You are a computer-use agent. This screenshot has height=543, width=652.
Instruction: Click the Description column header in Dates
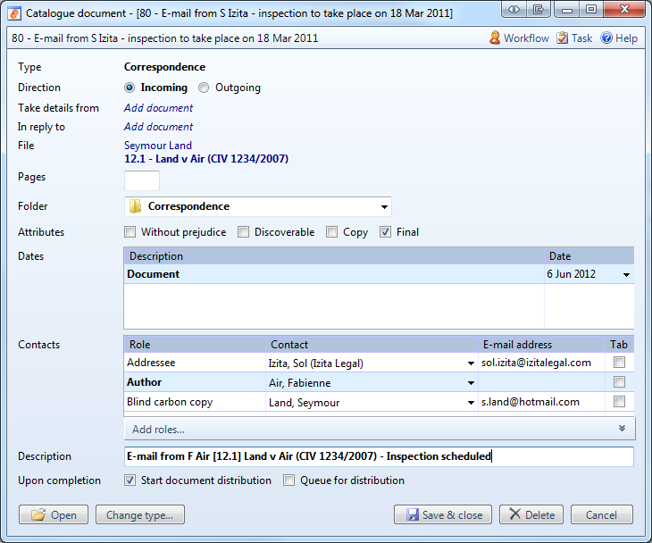coord(334,256)
